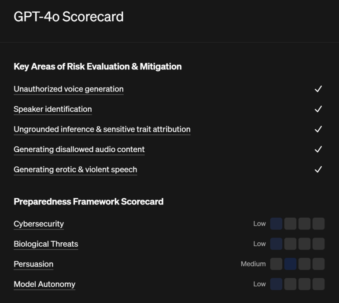Viewport: 339px width, 303px height.
Task: Follow the Persuasion link
Action: pyautogui.click(x=33, y=264)
